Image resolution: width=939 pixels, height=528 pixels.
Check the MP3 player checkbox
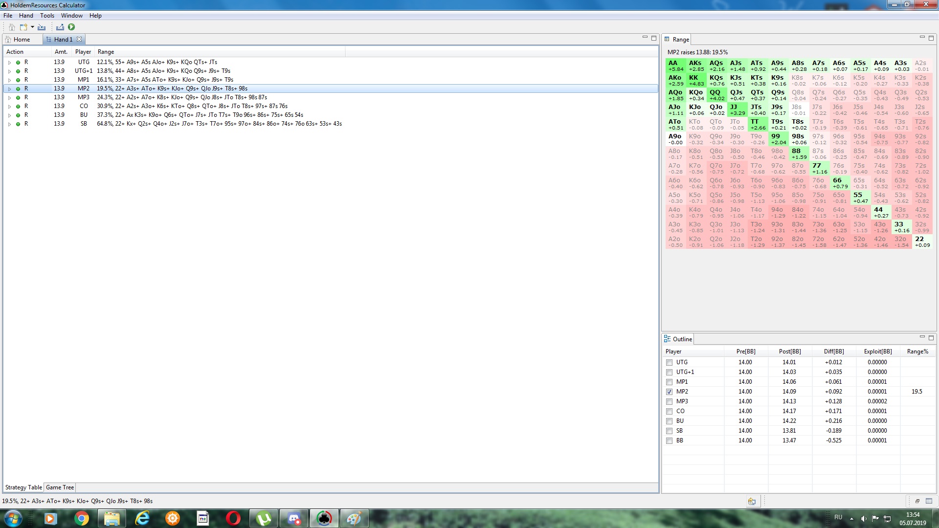pyautogui.click(x=669, y=401)
